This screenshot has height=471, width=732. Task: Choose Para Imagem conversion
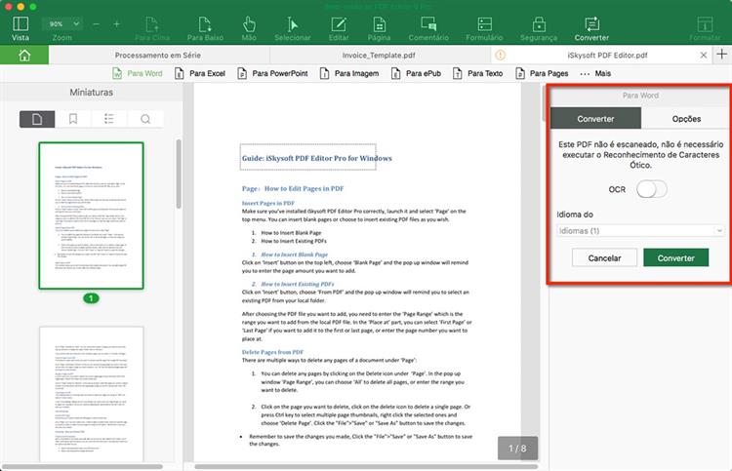click(x=349, y=73)
